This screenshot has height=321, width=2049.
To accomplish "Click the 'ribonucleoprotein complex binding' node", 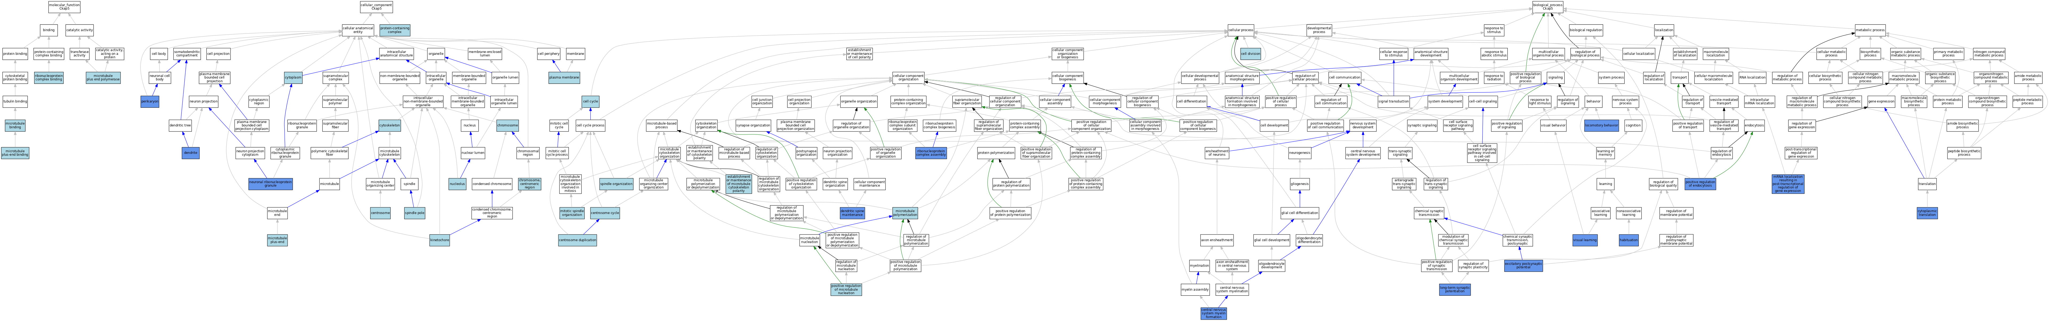I will click(x=49, y=78).
